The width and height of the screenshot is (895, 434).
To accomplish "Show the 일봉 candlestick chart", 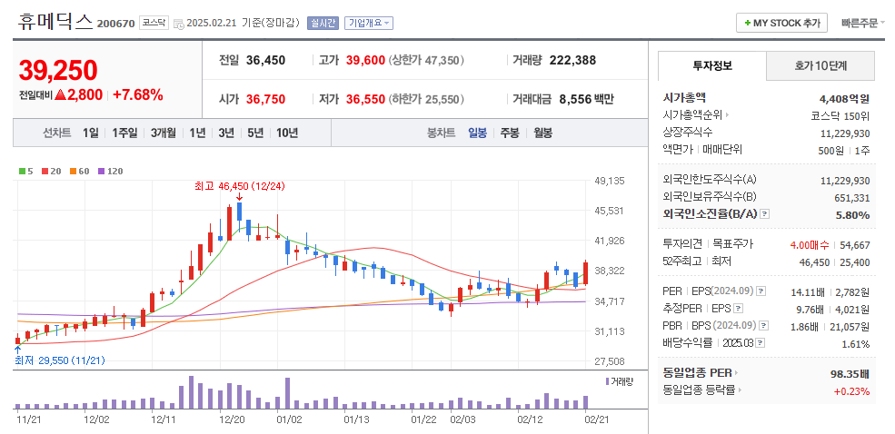I will (x=477, y=133).
